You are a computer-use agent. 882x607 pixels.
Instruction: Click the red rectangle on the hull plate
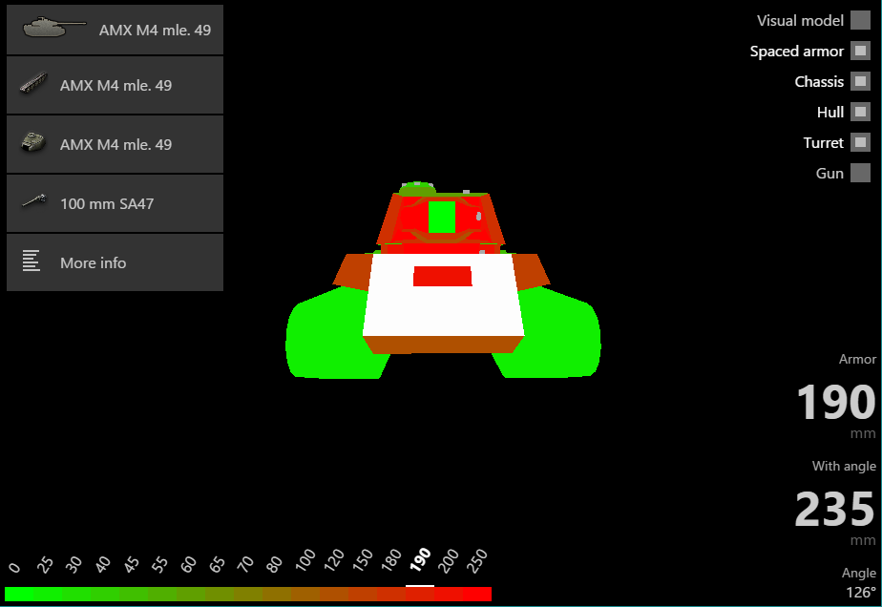(443, 276)
